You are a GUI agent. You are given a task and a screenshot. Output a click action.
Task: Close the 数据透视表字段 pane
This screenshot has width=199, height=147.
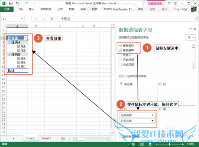click(x=195, y=29)
